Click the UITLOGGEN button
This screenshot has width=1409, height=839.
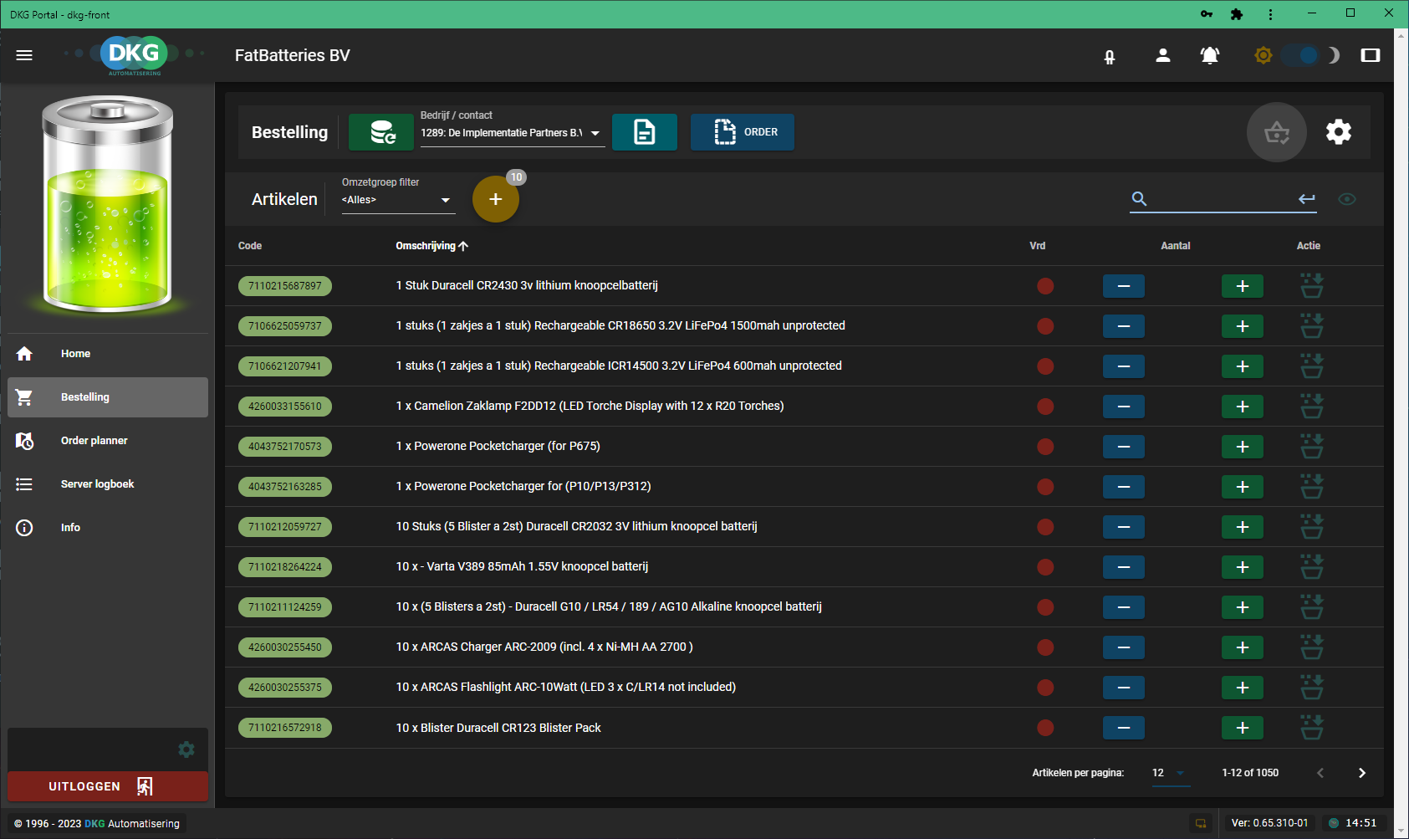108,786
